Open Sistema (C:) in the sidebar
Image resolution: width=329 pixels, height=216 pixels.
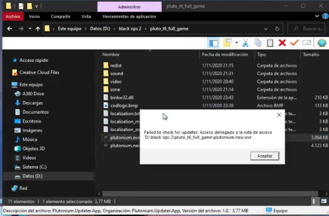(x=35, y=167)
